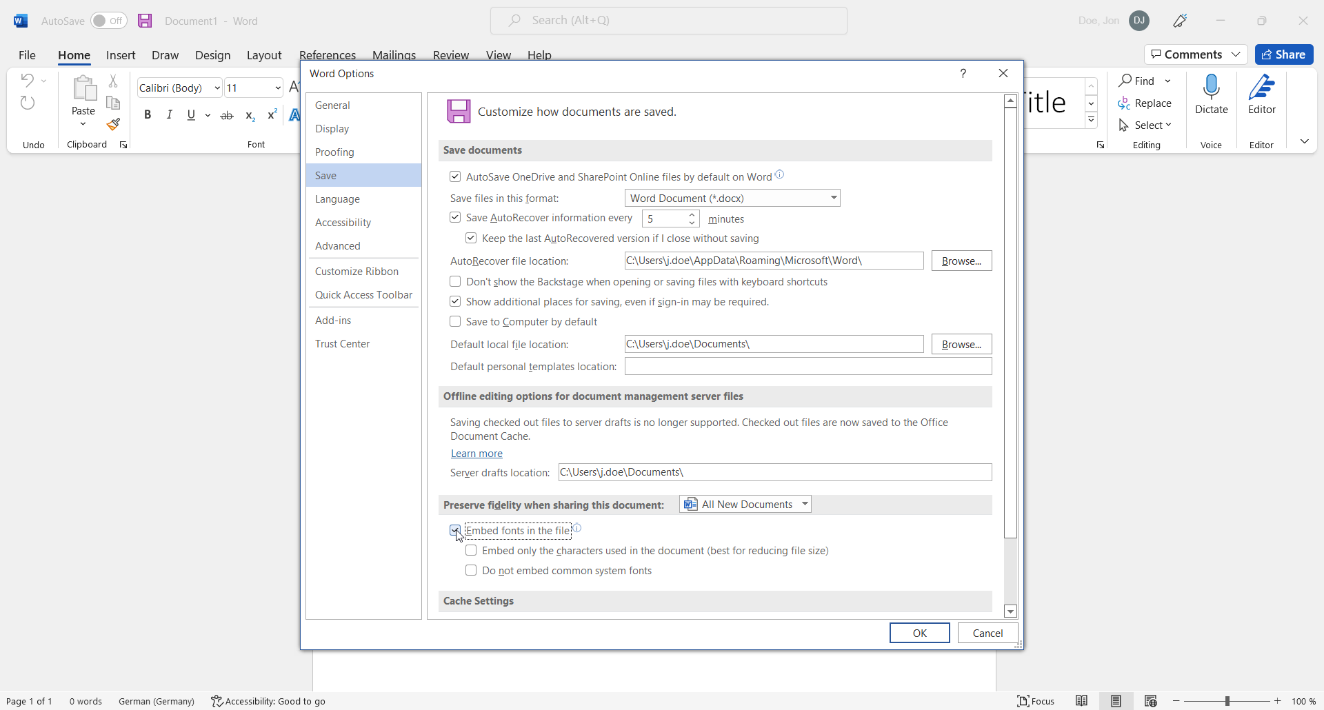1324x710 pixels.
Task: Turn on the AutoSave toggle
Action: click(x=108, y=21)
